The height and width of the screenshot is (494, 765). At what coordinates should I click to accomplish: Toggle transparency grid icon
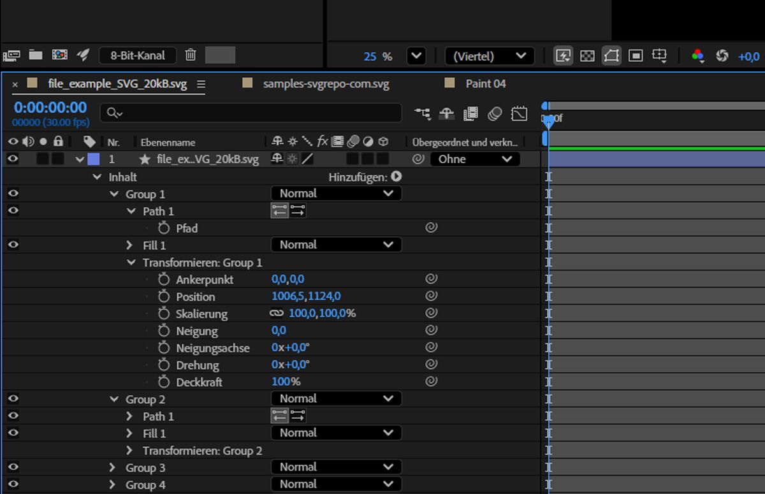click(x=587, y=56)
